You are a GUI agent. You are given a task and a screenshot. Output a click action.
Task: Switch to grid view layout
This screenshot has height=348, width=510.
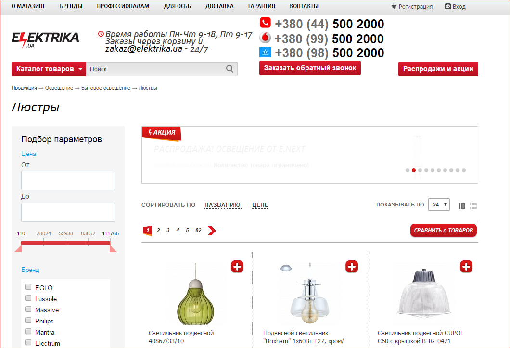(462, 206)
